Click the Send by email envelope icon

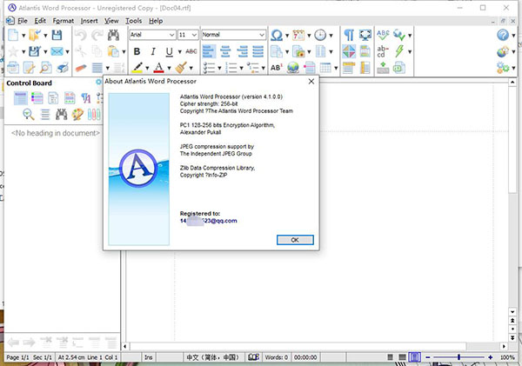tap(57, 51)
